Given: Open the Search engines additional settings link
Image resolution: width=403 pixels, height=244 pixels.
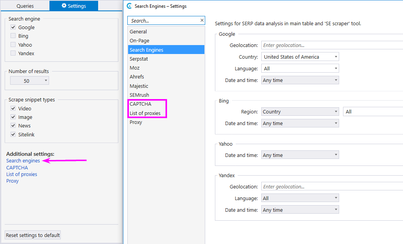Looking at the screenshot, I should click(x=23, y=160).
